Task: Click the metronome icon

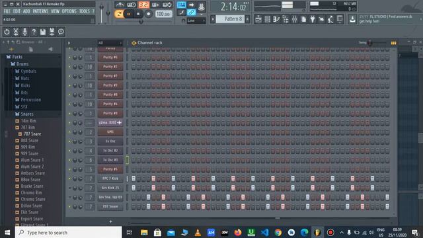Action: click(120, 5)
